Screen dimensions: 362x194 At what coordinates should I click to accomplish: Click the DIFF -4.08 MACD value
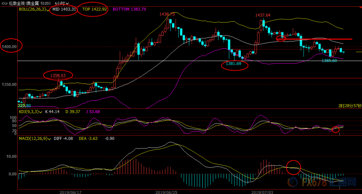click(63, 139)
